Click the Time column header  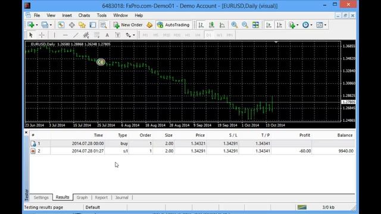tap(98, 135)
